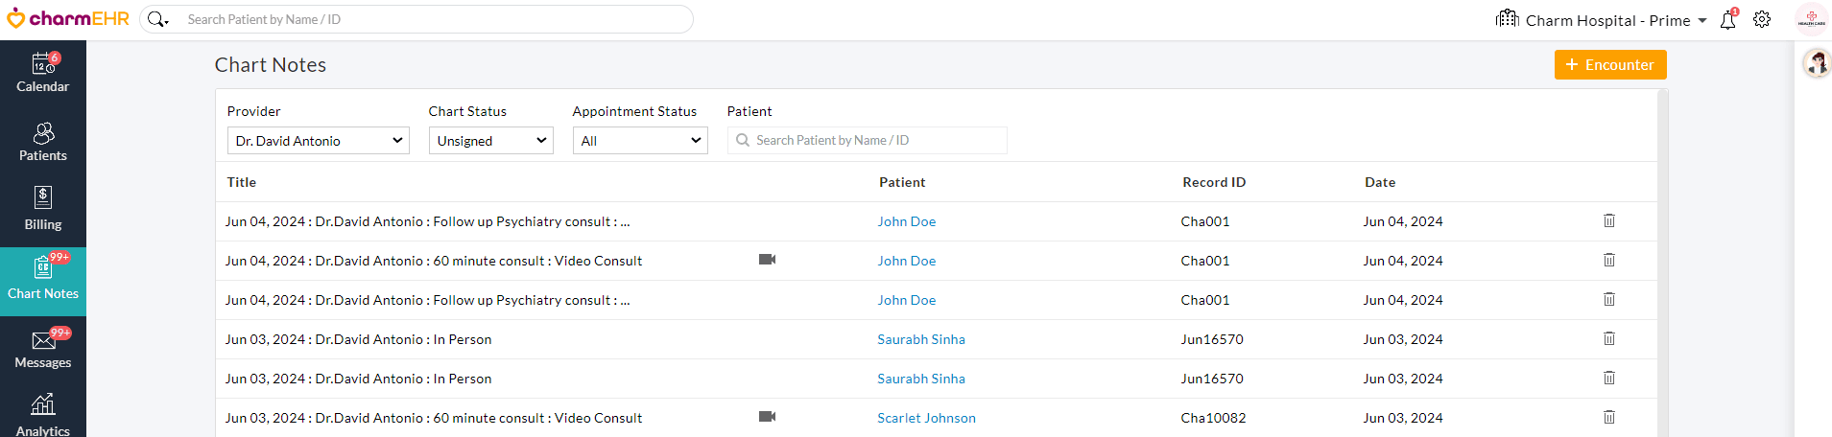
Task: Go to Patients in the sidebar
Action: (x=43, y=143)
